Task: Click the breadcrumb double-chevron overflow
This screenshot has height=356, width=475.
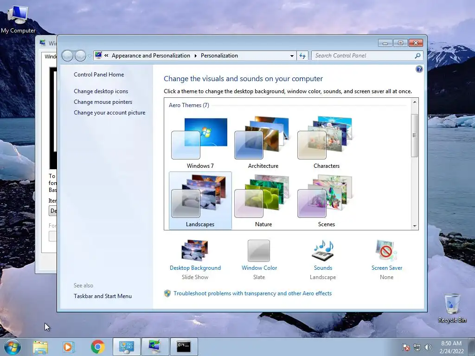Action: 106,56
